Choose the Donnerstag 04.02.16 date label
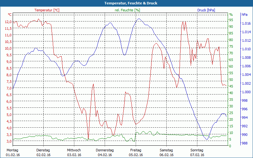The width and height of the screenshot is (253, 158). [x=105, y=153]
